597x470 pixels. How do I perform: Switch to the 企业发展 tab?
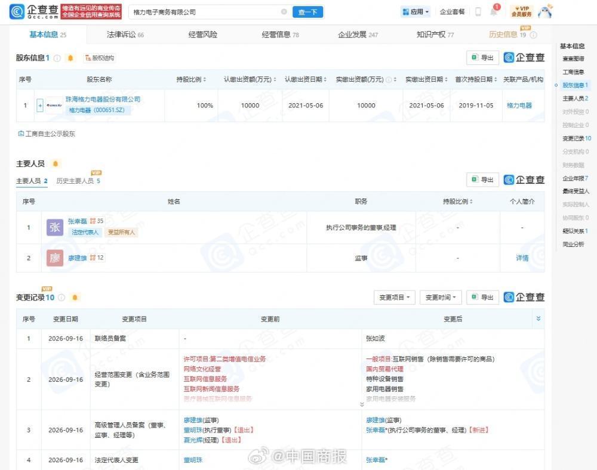click(358, 35)
